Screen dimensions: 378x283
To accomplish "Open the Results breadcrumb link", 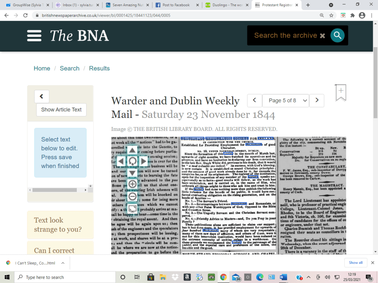I will point(99,68).
